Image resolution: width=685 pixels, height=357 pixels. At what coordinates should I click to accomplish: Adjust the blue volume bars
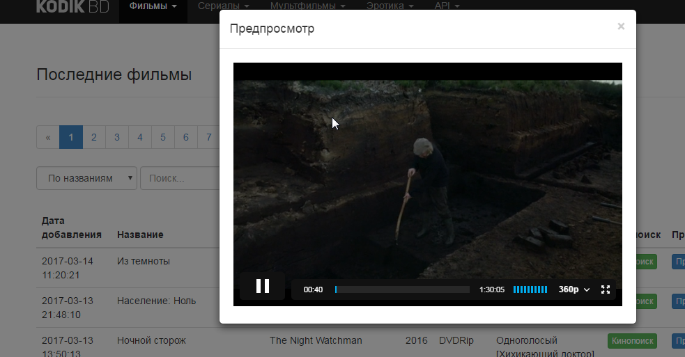530,289
